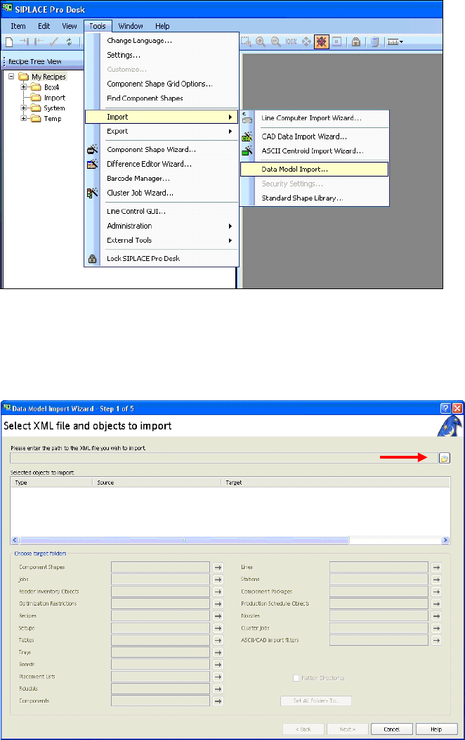Expand the System folder node

tap(24, 108)
